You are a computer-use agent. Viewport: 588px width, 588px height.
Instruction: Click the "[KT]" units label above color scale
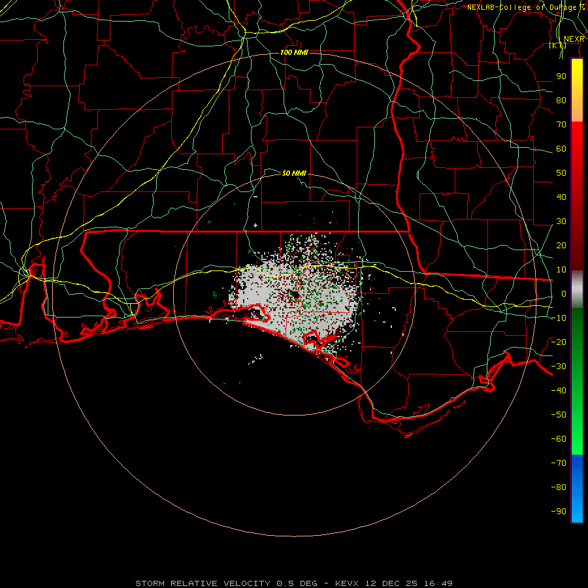558,46
